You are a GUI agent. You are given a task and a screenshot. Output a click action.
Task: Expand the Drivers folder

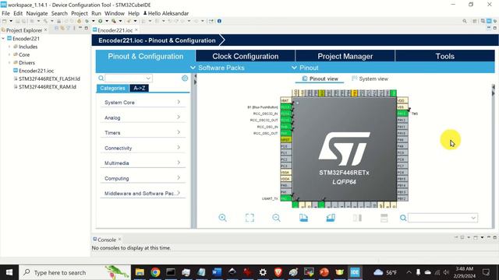click(9, 62)
